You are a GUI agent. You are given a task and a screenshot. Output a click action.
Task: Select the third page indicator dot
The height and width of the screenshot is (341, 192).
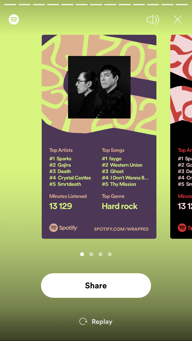(100, 254)
